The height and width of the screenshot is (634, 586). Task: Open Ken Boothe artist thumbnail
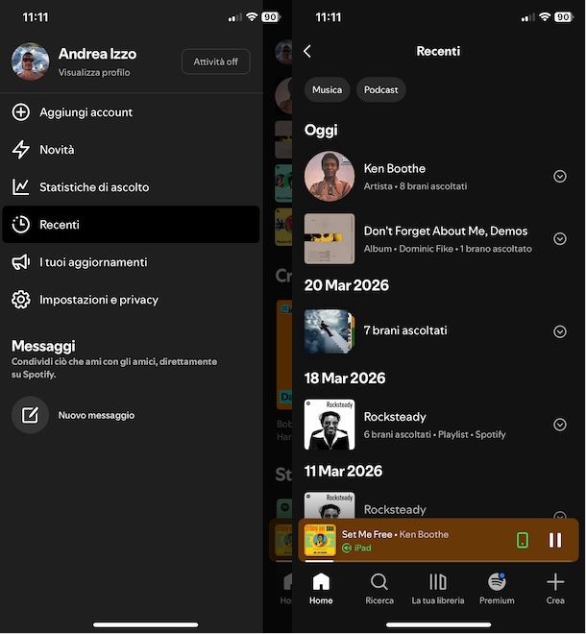[330, 177]
